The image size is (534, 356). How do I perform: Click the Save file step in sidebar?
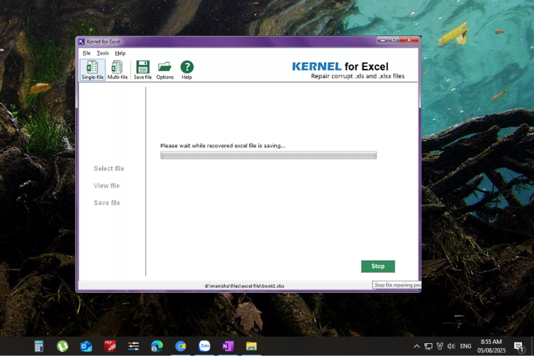(107, 203)
